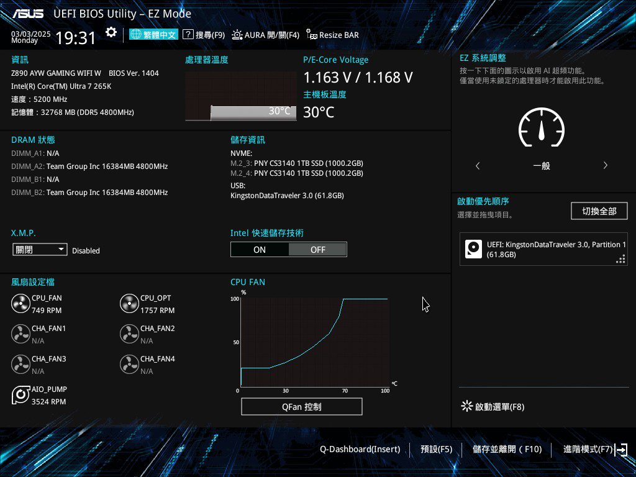Set Intel Rapid Storage to OFF
Viewport: 636px width, 477px height.
pos(317,250)
